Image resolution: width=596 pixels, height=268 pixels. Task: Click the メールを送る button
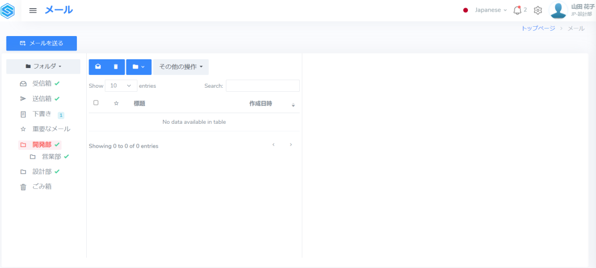(x=41, y=43)
